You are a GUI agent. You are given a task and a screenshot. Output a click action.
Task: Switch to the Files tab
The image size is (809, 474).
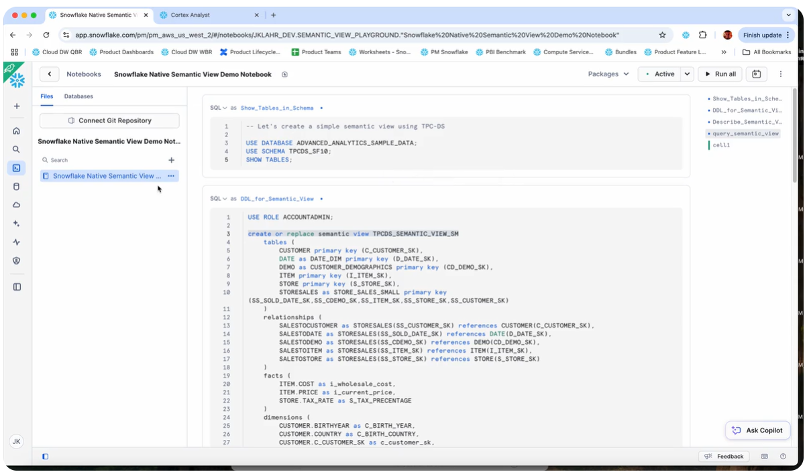(46, 96)
